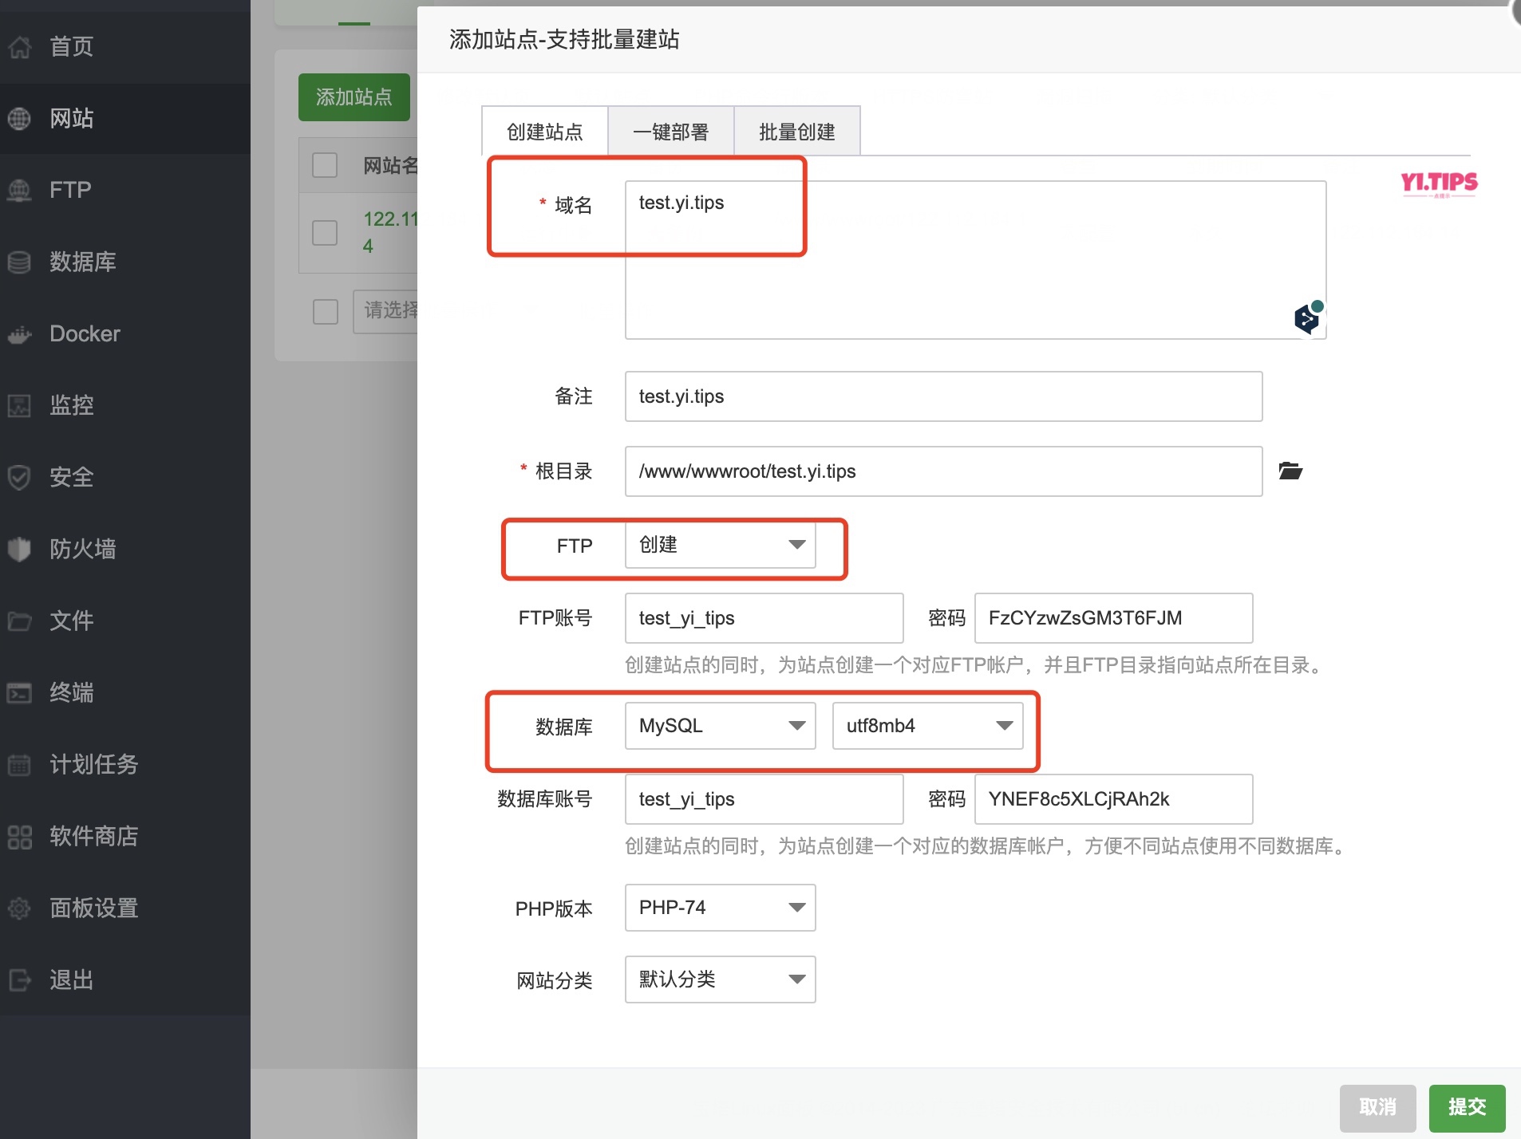
Task: Switch to the 批量创建 tab
Action: (x=796, y=131)
